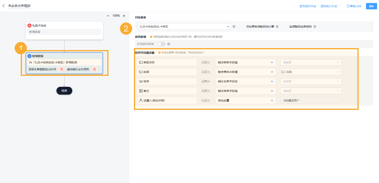Screen dimensions: 379x183
Task: Edit the rule name 未命名业务规则
Action: (19, 5)
